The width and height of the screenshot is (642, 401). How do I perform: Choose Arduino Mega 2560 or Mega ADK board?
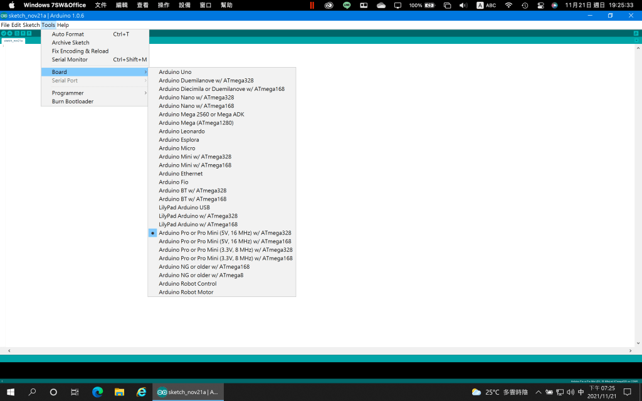[x=201, y=115]
